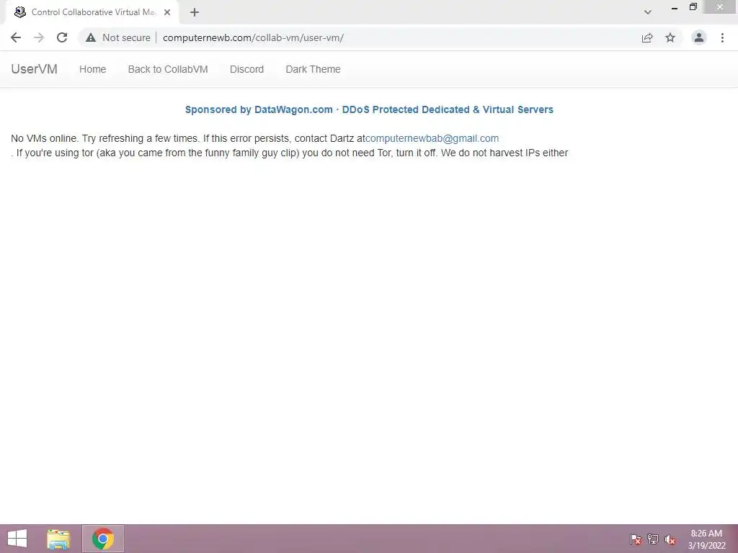Click the tab's favicon icon
This screenshot has width=738, height=553.
click(x=19, y=12)
